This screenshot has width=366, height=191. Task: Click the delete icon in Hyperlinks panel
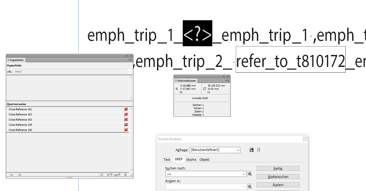(x=125, y=175)
